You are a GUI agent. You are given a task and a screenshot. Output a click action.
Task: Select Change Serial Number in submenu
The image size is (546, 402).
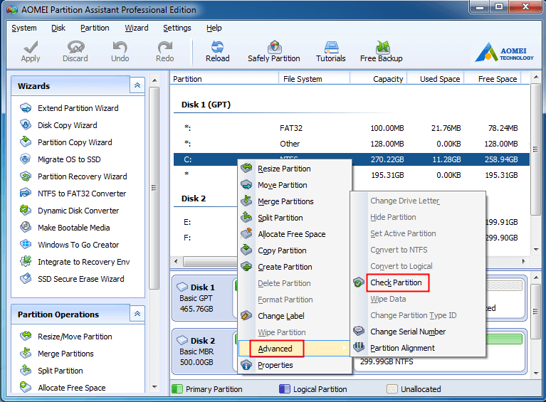(x=418, y=332)
